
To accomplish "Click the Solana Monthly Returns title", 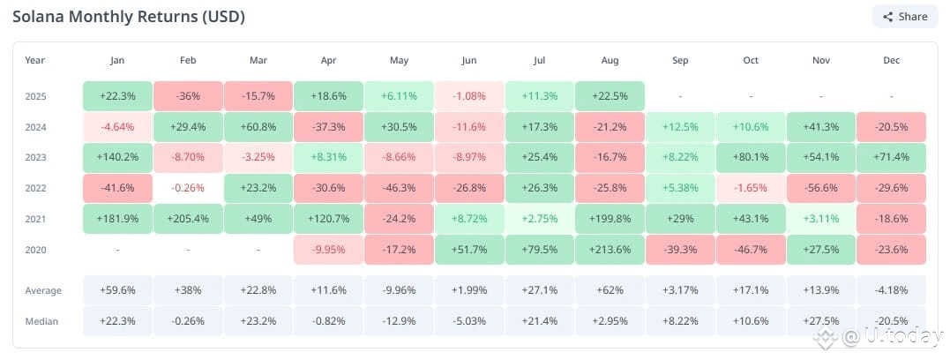I will (x=129, y=17).
